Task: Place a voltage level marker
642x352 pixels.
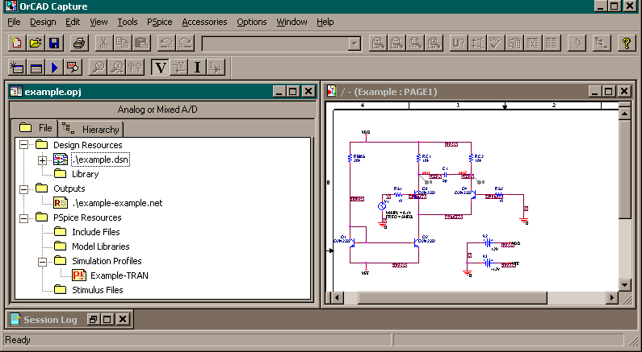Action: click(98, 68)
